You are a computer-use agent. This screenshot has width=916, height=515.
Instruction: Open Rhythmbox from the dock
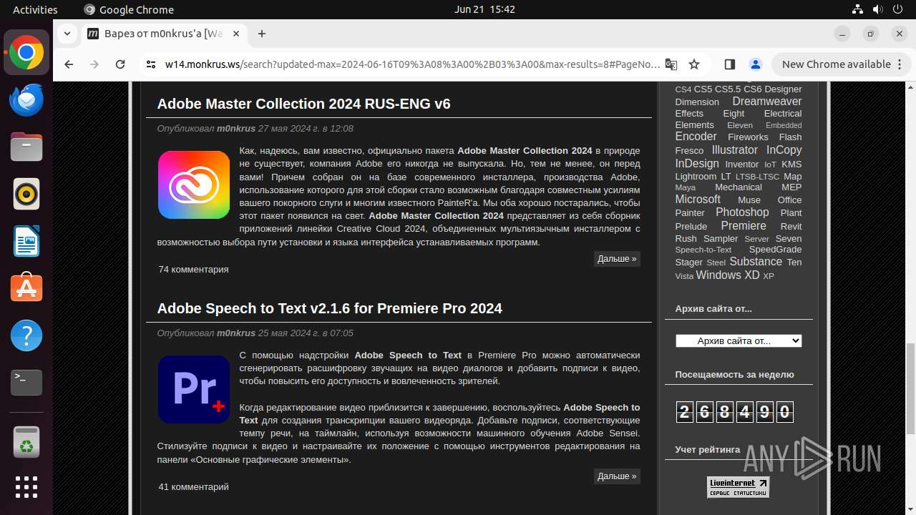coord(26,194)
